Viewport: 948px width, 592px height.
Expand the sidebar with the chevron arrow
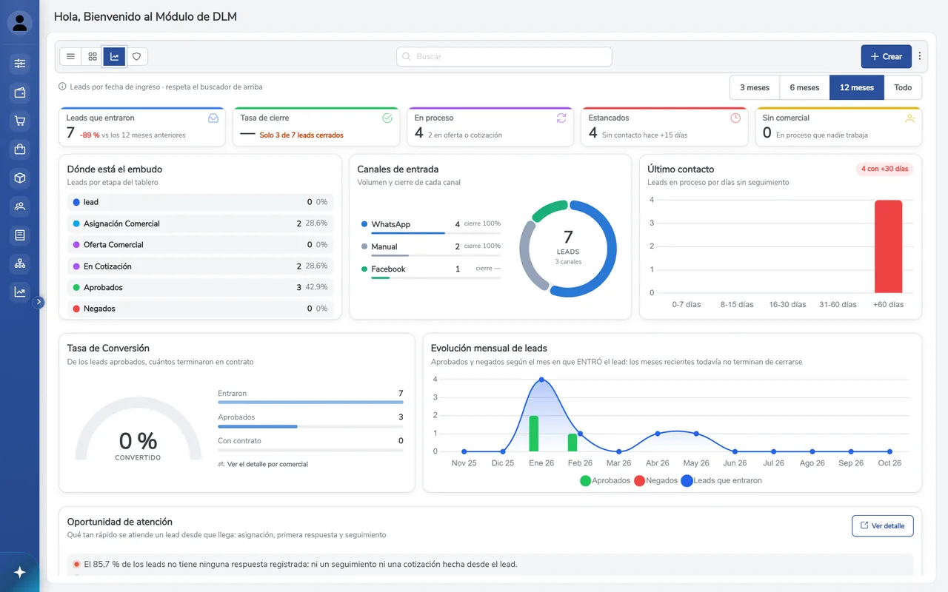click(x=39, y=302)
